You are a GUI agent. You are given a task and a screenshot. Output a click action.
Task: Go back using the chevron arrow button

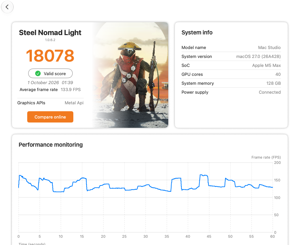tap(7, 7)
